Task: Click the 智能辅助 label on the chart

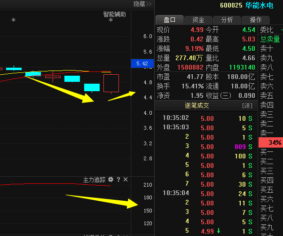Action: pyautogui.click(x=114, y=14)
